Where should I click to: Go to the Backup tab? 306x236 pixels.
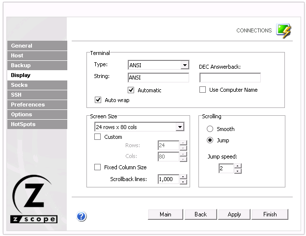pos(37,65)
